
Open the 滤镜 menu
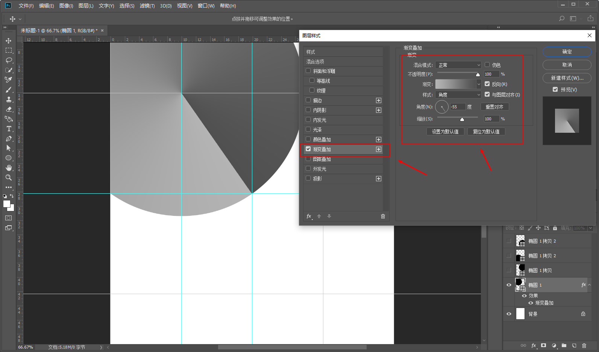(147, 6)
